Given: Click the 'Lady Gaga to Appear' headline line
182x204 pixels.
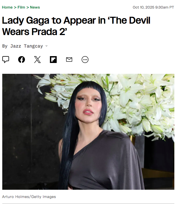Looking at the screenshot, I should pyautogui.click(x=76, y=21).
